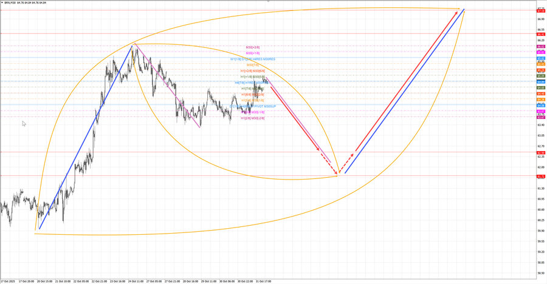Screen dimensions: 547x284
Task: Click the 24 Oct 11:00 time axis label
Action: [x=136, y=281]
